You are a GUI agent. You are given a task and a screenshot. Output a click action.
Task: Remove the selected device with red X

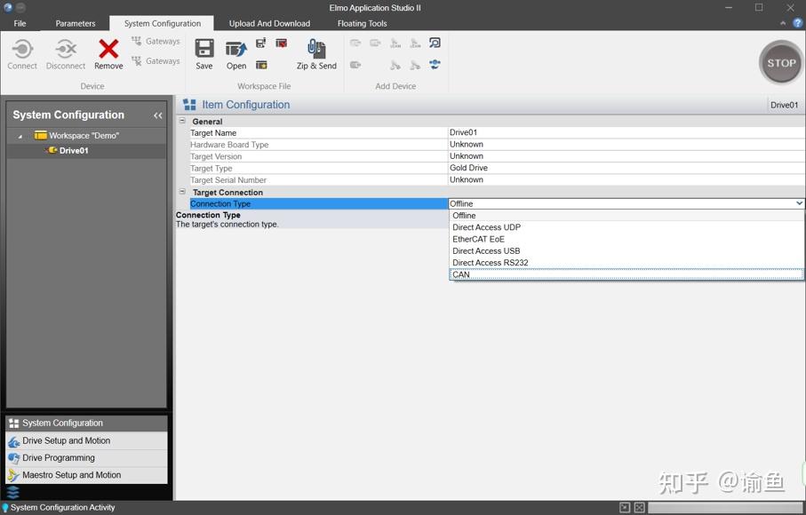108,50
